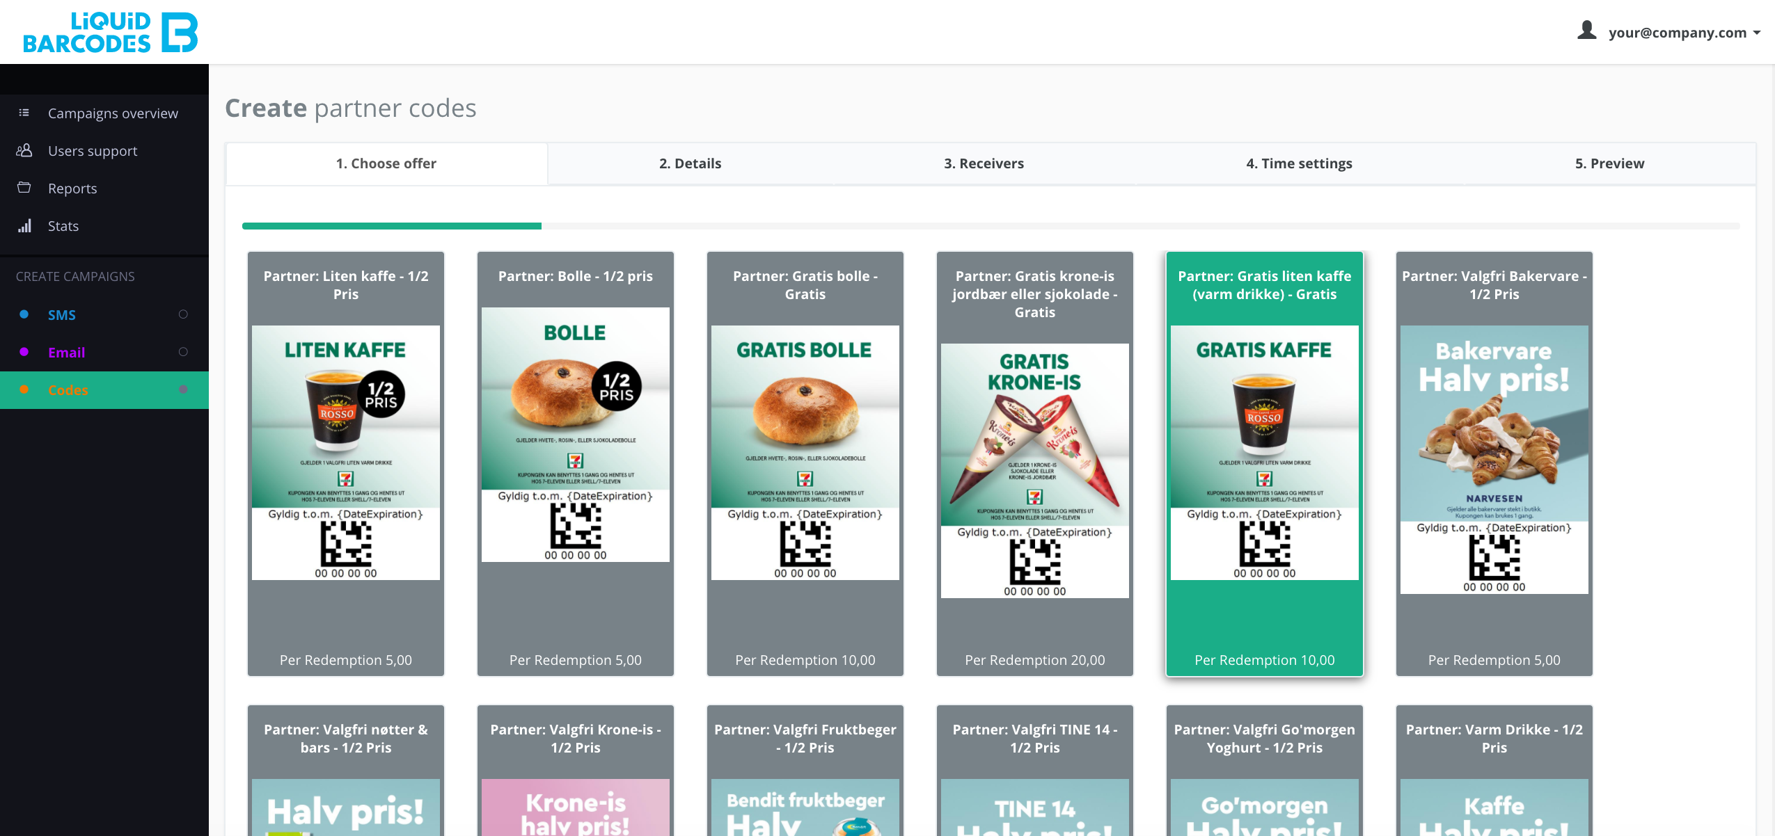Open the Reports page
This screenshot has height=836, width=1775.
point(72,188)
